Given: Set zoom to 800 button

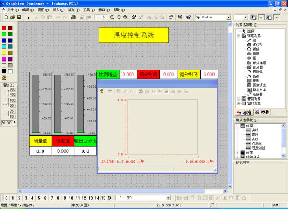Looking at the screenshot, I should click(x=12, y=89).
